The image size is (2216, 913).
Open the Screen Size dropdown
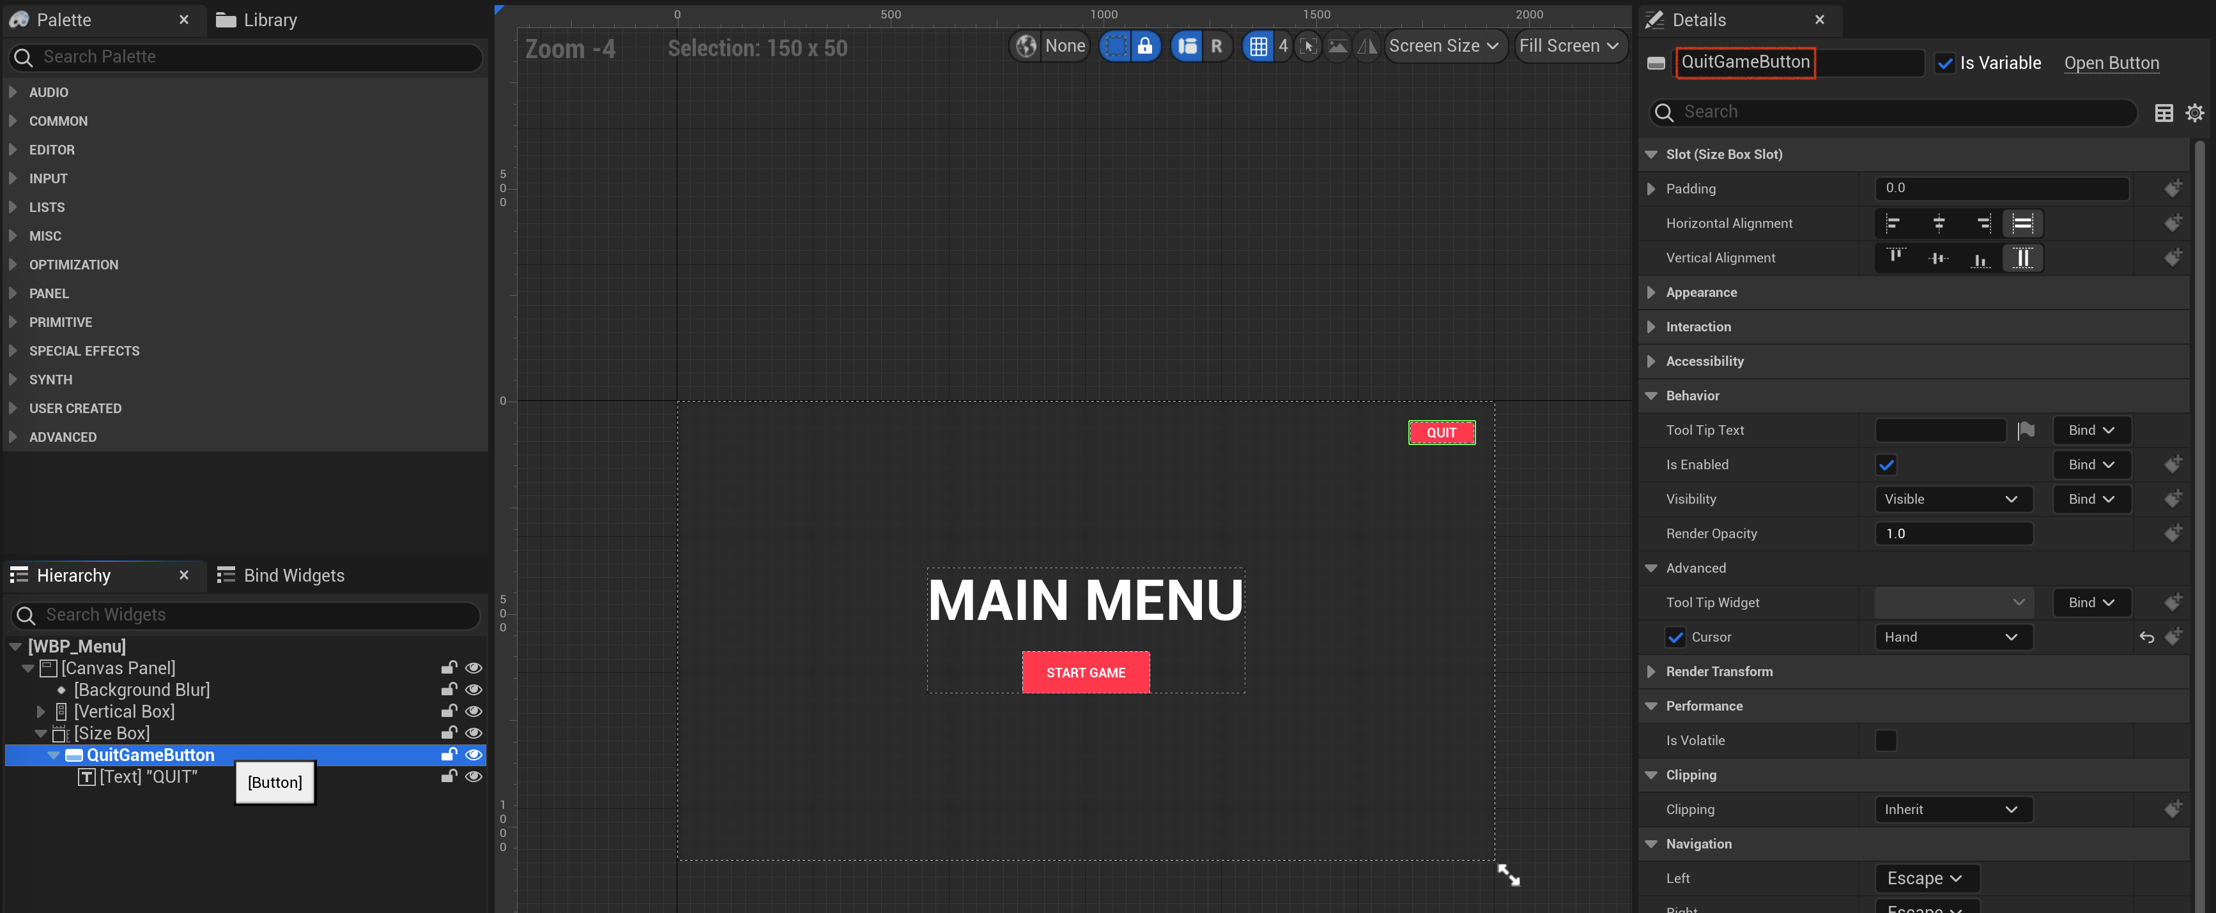point(1444,47)
